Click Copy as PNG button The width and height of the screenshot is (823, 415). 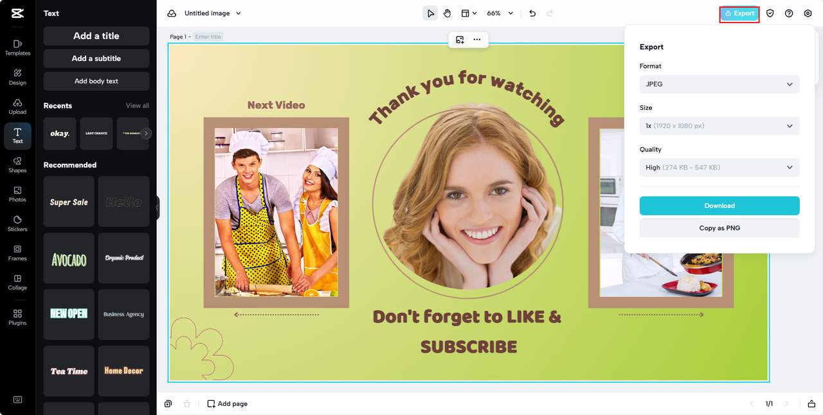pyautogui.click(x=719, y=228)
